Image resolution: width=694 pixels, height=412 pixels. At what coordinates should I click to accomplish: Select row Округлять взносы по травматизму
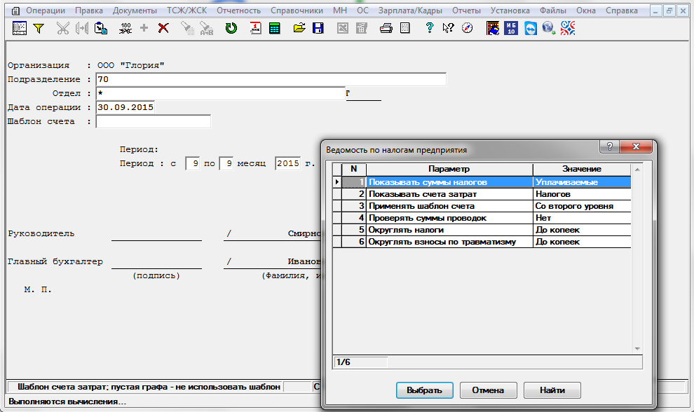point(482,242)
